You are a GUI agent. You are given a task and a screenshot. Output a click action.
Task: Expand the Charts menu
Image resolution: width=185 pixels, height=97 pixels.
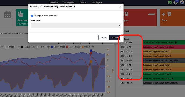(84, 2)
